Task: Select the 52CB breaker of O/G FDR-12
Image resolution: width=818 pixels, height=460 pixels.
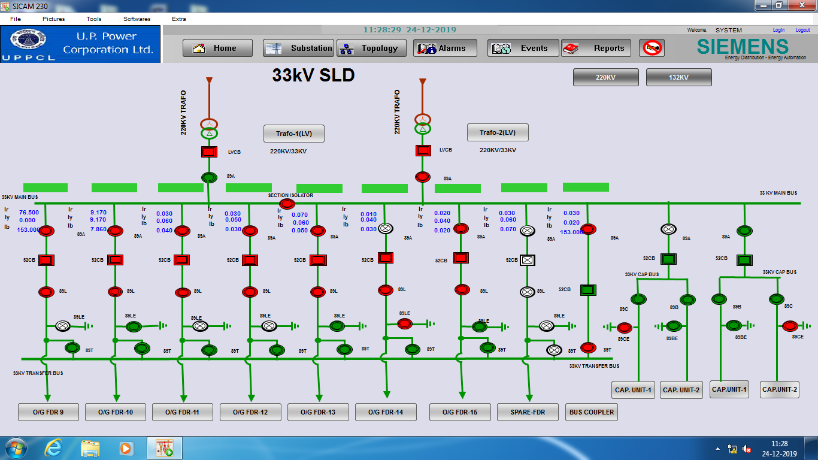Action: 250,261
